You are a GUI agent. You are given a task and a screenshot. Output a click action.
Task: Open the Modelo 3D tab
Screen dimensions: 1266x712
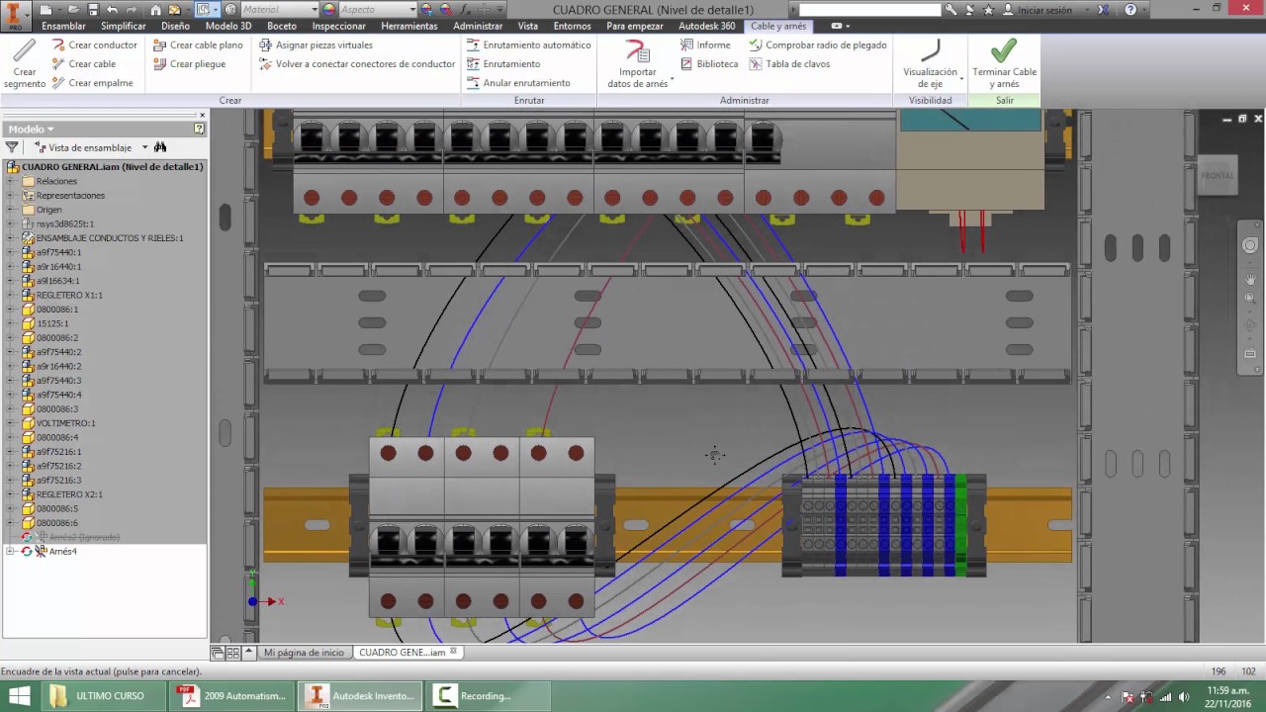(x=228, y=26)
